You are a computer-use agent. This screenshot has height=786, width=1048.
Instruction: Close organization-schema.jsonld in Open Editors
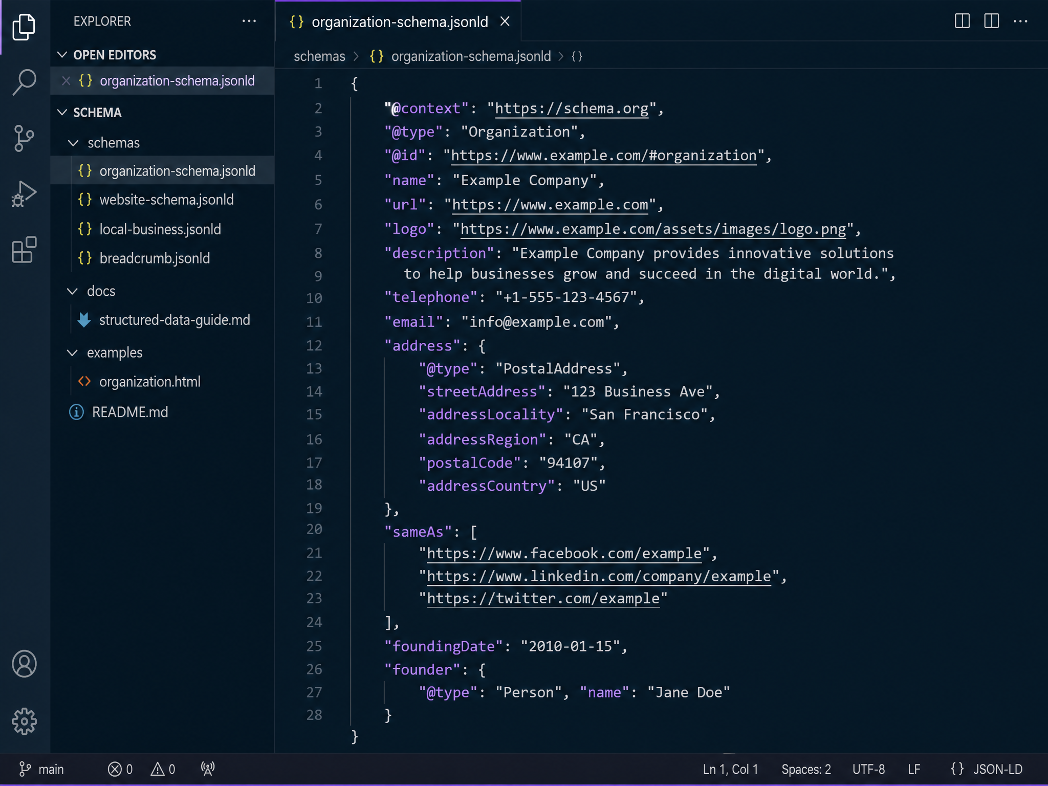[66, 81]
